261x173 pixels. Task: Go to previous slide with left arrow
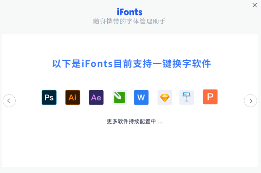pos(9,101)
